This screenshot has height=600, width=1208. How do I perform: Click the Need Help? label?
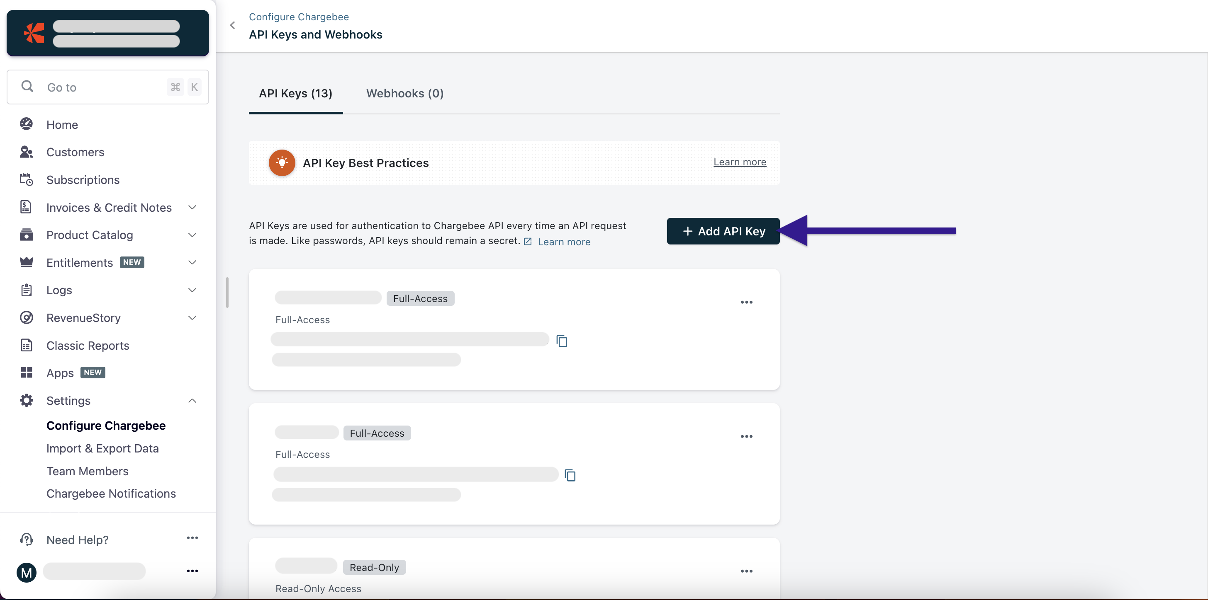point(78,540)
